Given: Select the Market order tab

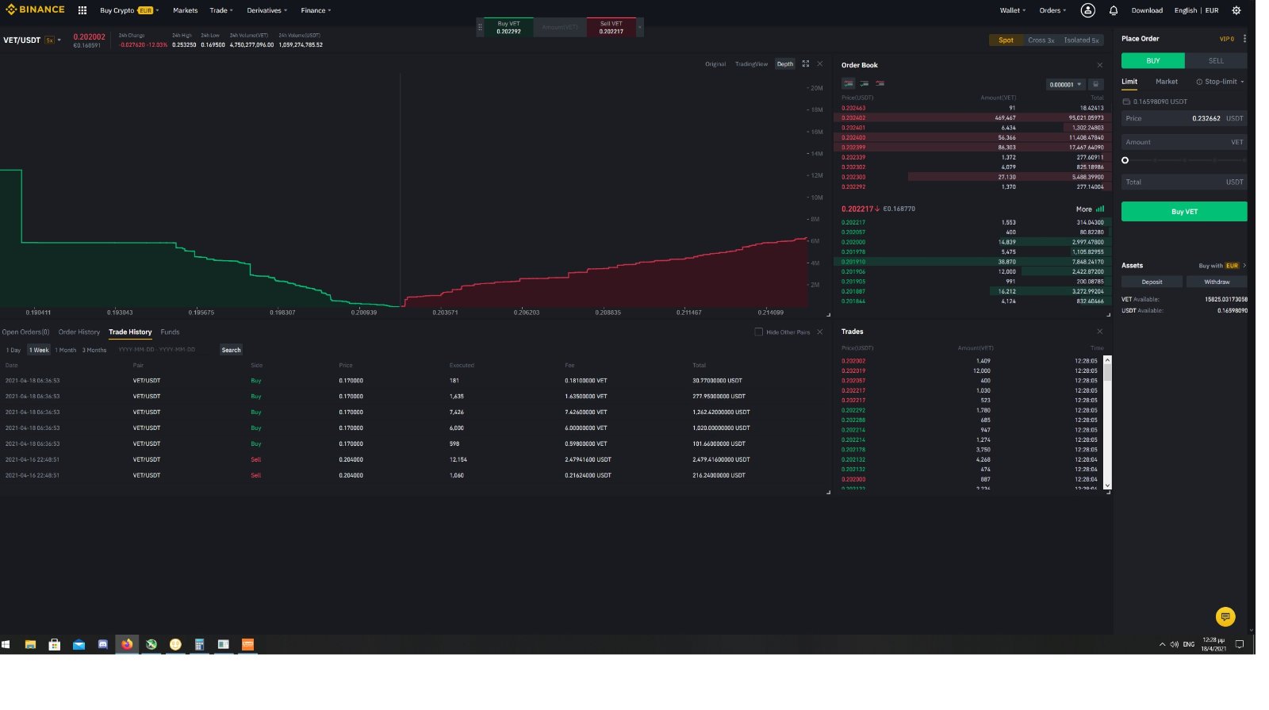Looking at the screenshot, I should click(1167, 82).
